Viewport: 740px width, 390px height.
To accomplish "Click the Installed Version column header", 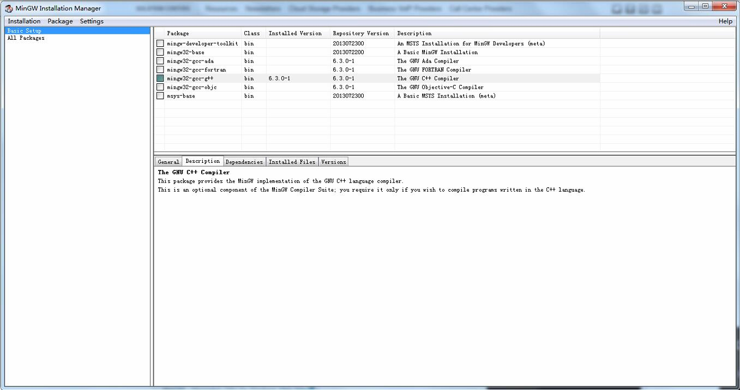I will point(295,33).
